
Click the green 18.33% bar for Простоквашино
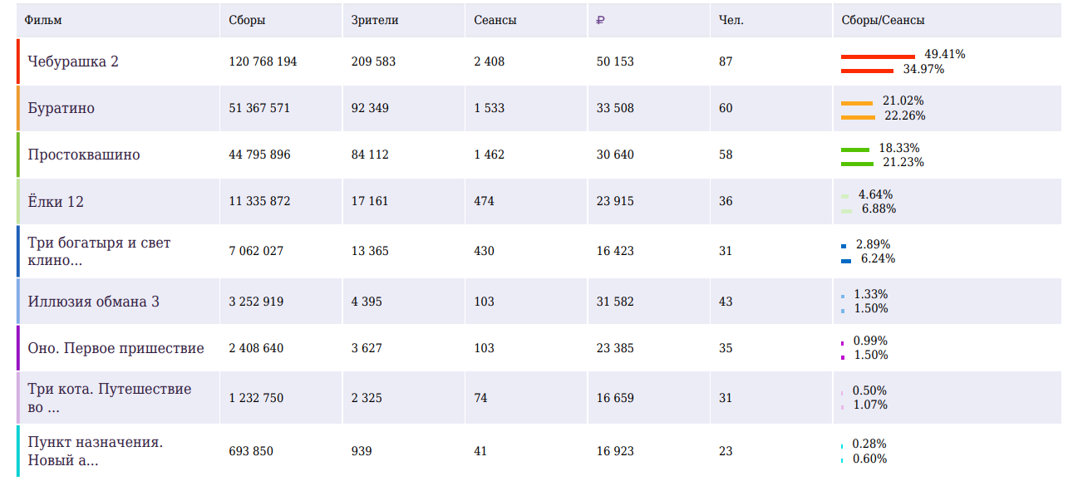(x=854, y=150)
